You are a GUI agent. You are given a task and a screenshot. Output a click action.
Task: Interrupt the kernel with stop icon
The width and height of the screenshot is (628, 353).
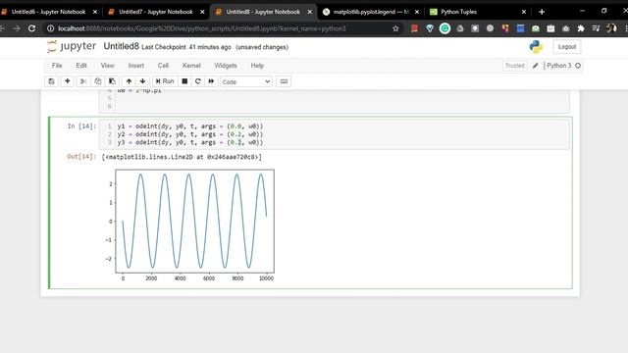click(184, 81)
